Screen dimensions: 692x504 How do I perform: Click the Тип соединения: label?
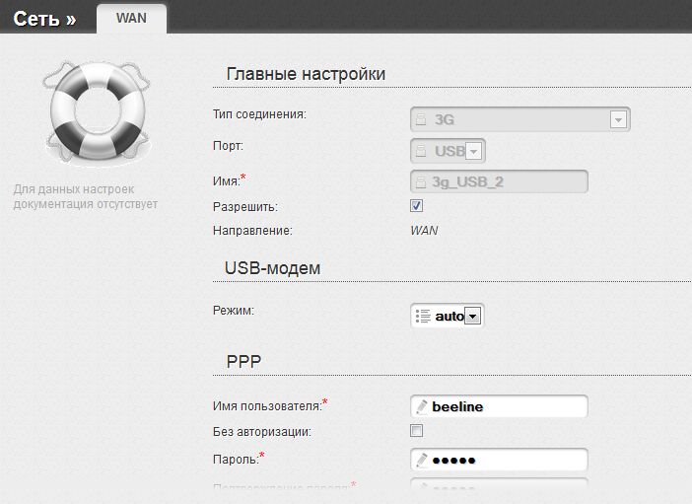[x=259, y=114]
